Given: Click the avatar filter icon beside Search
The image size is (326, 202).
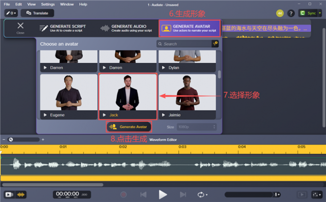Looking at the screenshot, I should tap(215, 44).
